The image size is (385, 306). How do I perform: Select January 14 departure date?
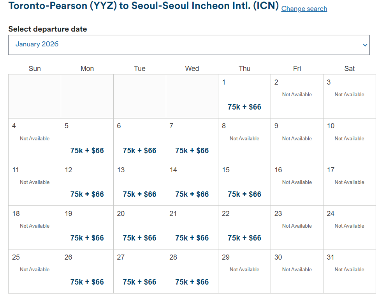coord(192,194)
